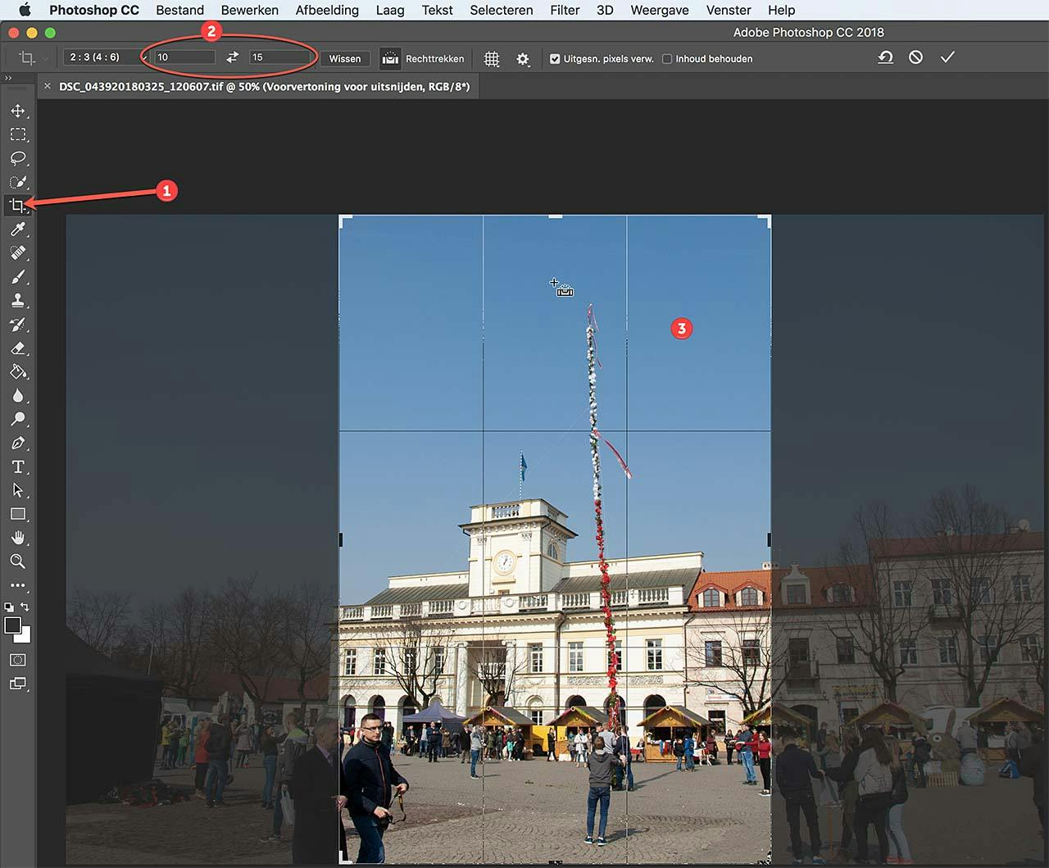
Task: Swap crop width and height values
Action: pyautogui.click(x=233, y=57)
